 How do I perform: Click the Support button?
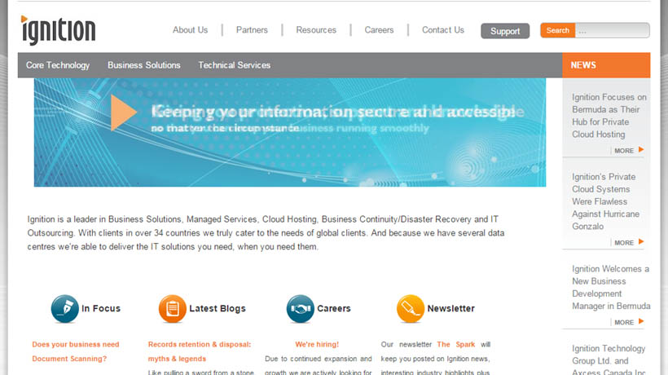pyautogui.click(x=505, y=31)
